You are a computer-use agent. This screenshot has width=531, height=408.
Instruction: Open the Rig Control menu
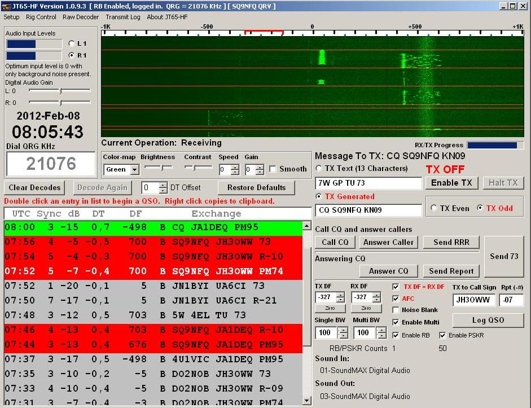click(x=41, y=17)
